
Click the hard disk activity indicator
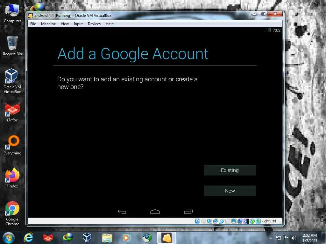(197, 221)
